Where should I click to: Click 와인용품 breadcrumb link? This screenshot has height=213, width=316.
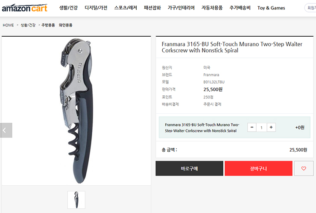(x=65, y=25)
